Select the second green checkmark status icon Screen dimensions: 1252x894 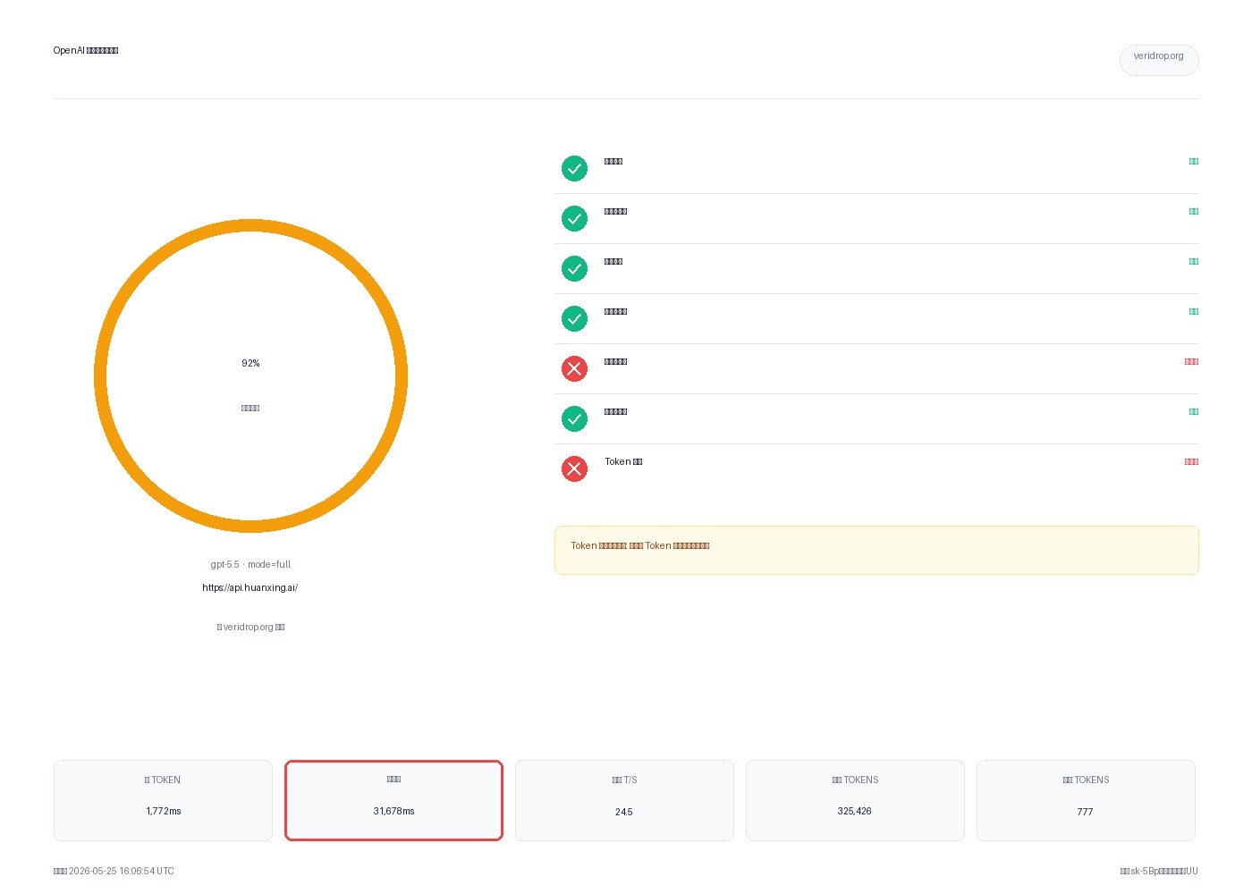click(574, 219)
